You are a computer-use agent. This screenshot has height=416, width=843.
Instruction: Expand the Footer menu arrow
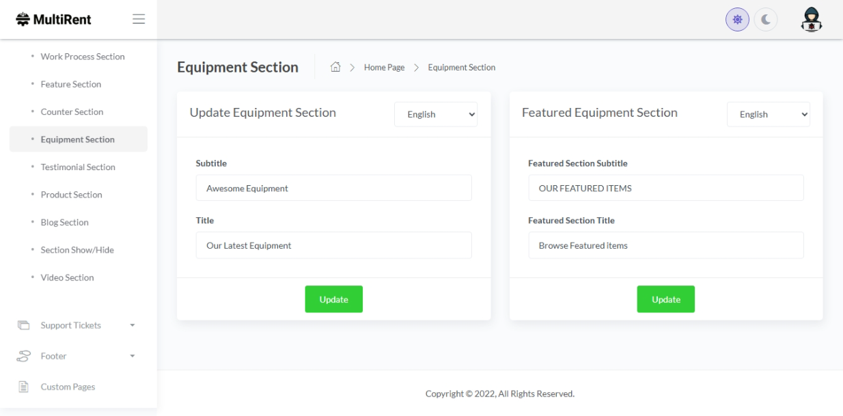pos(133,357)
